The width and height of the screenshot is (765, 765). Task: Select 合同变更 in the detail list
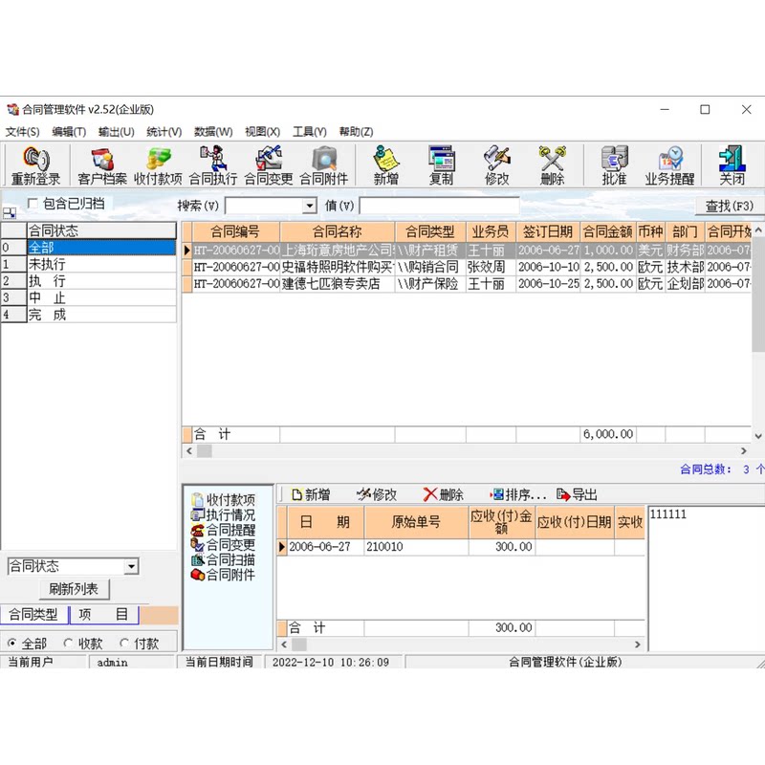pyautogui.click(x=224, y=544)
